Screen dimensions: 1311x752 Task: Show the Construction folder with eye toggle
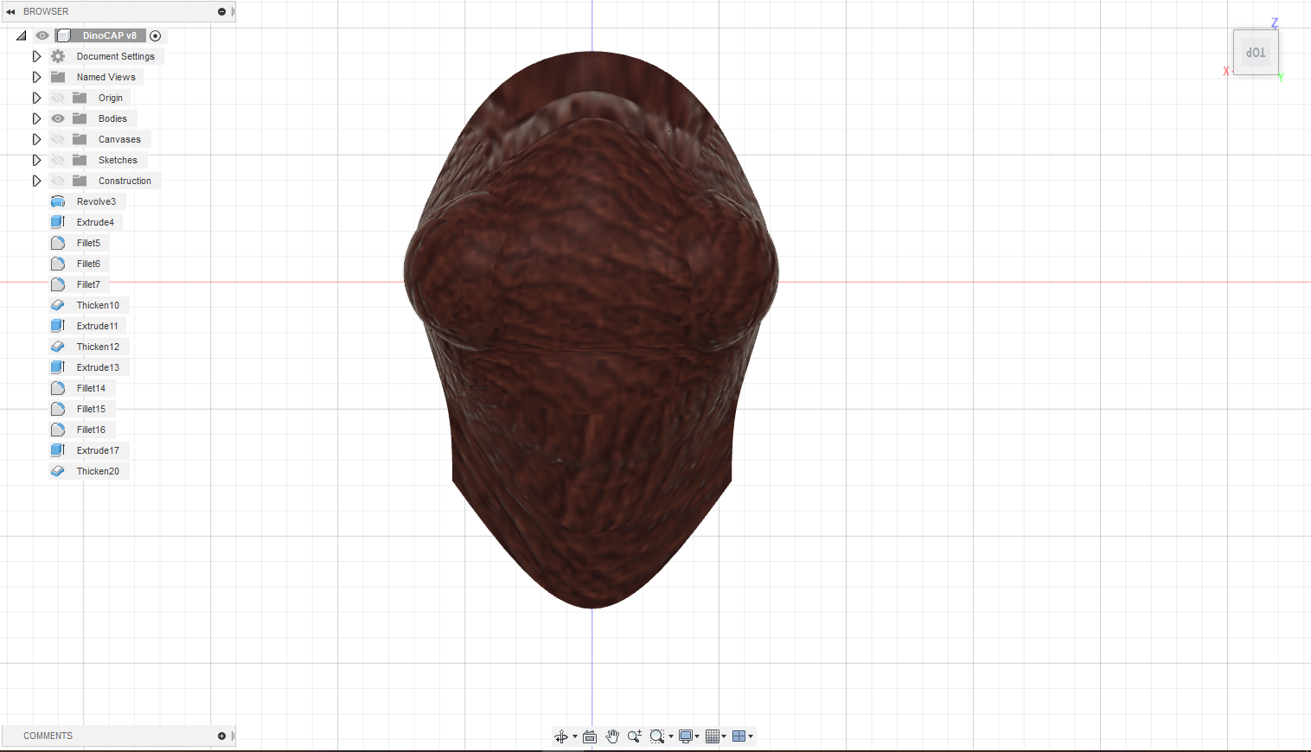coord(58,181)
